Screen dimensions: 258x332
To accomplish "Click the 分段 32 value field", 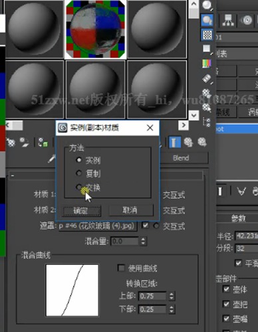I will (247, 248).
